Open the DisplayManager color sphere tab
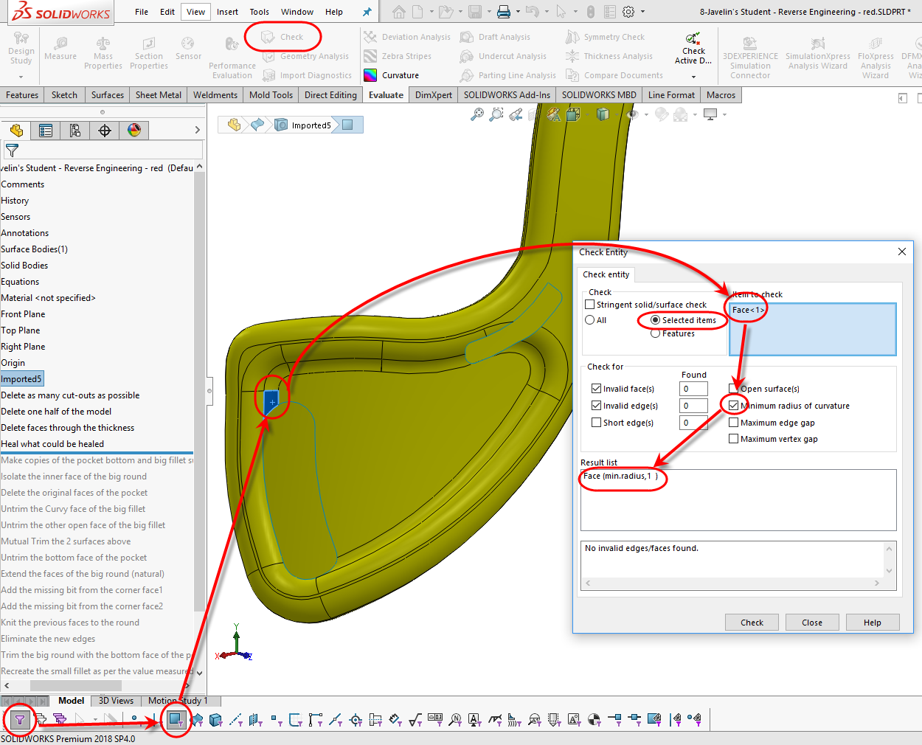 tap(134, 131)
